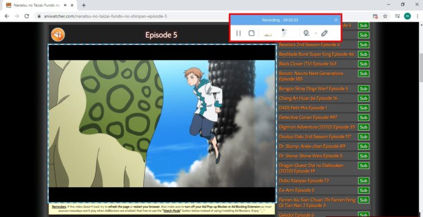Open Boruto: Naruto Next Generations Episode 185
Viewport: 423px width, 217px height.
[311, 76]
